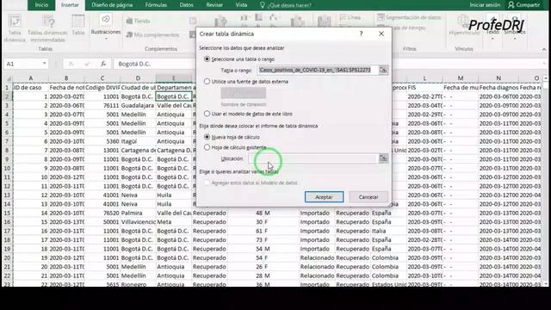This screenshot has height=310, width=551.
Task: Open the Datos tab
Action: pos(186,5)
